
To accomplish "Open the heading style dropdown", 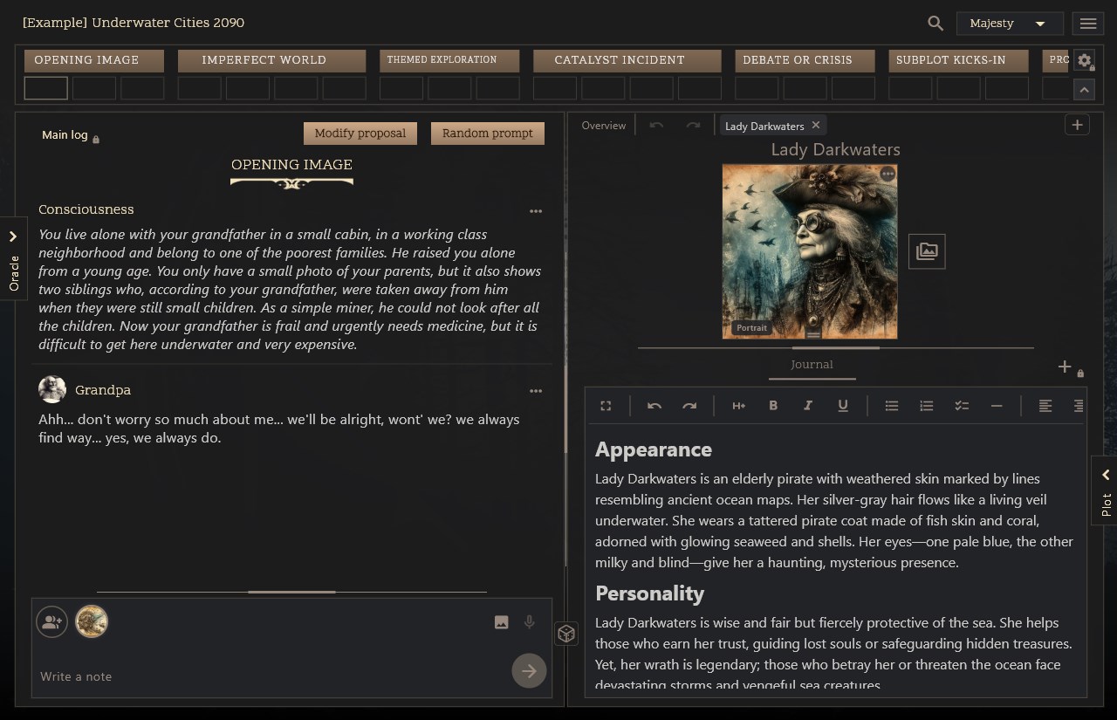I will click(x=738, y=406).
